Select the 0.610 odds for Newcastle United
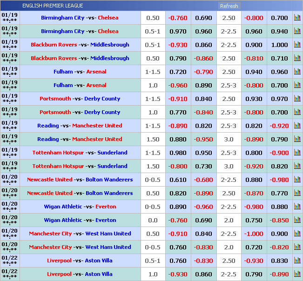The image size is (303, 281). pyautogui.click(x=177, y=180)
